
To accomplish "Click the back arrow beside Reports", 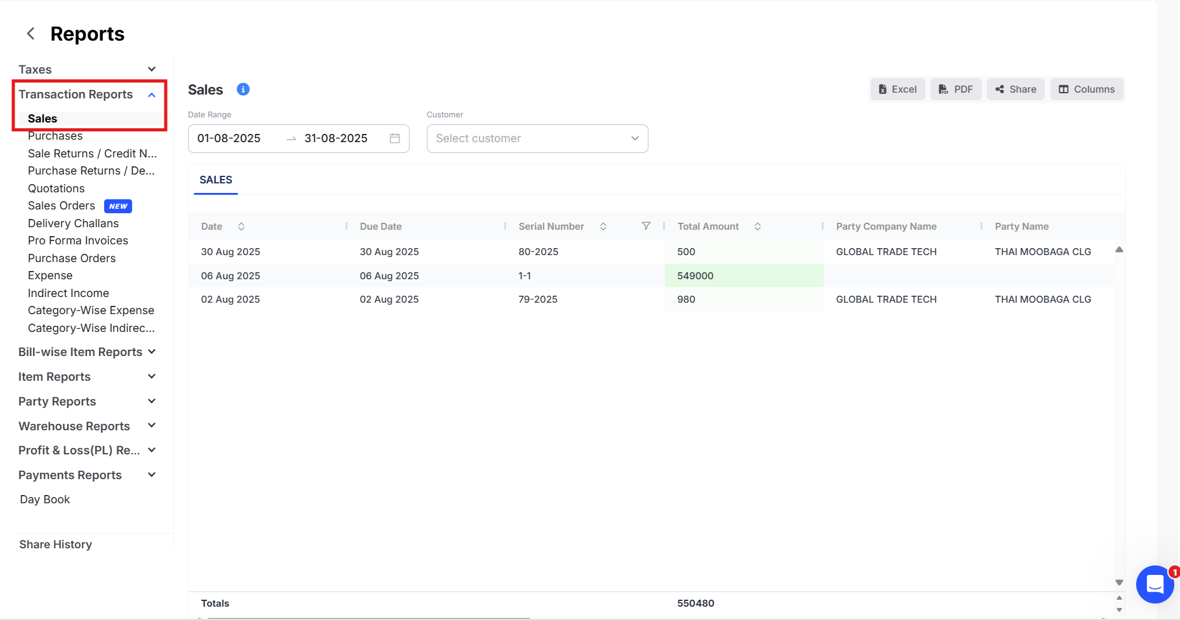I will click(x=30, y=34).
